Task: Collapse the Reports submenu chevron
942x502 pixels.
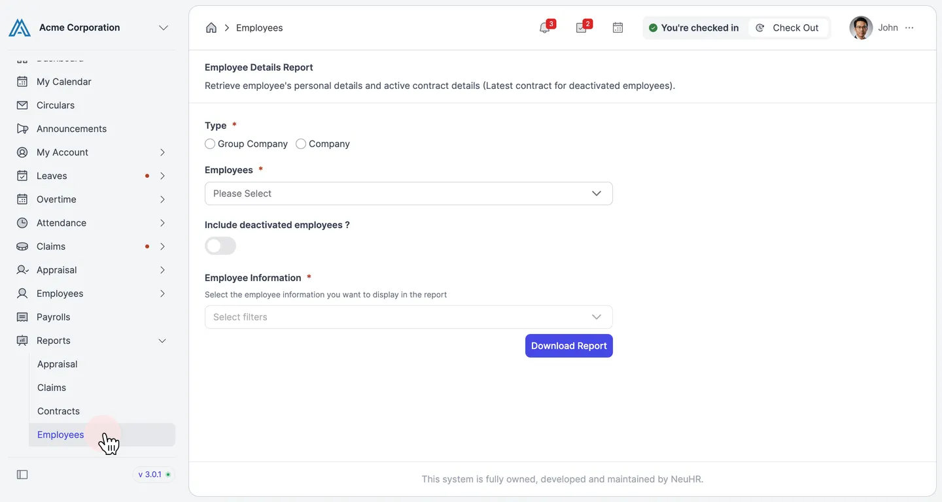Action: tap(162, 341)
